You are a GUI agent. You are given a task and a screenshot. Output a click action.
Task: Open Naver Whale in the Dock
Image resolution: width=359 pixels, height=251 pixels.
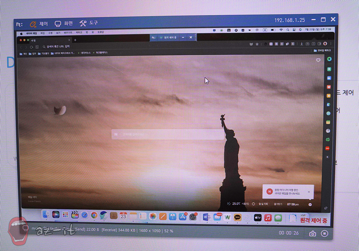[103, 215]
